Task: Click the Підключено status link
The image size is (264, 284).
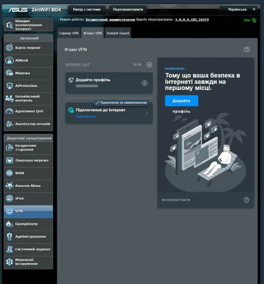Action: pyautogui.click(x=86, y=116)
